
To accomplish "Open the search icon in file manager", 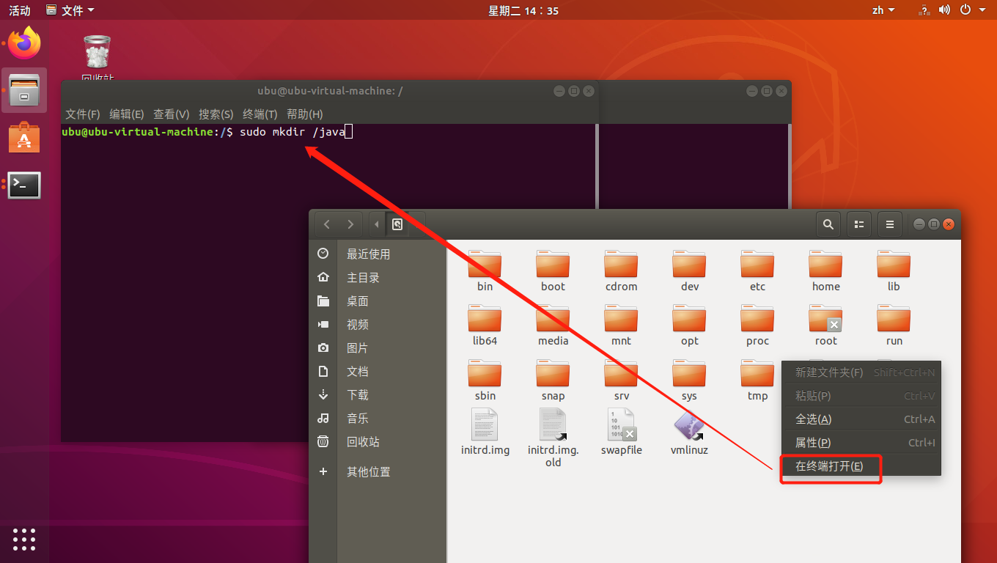I will click(828, 224).
